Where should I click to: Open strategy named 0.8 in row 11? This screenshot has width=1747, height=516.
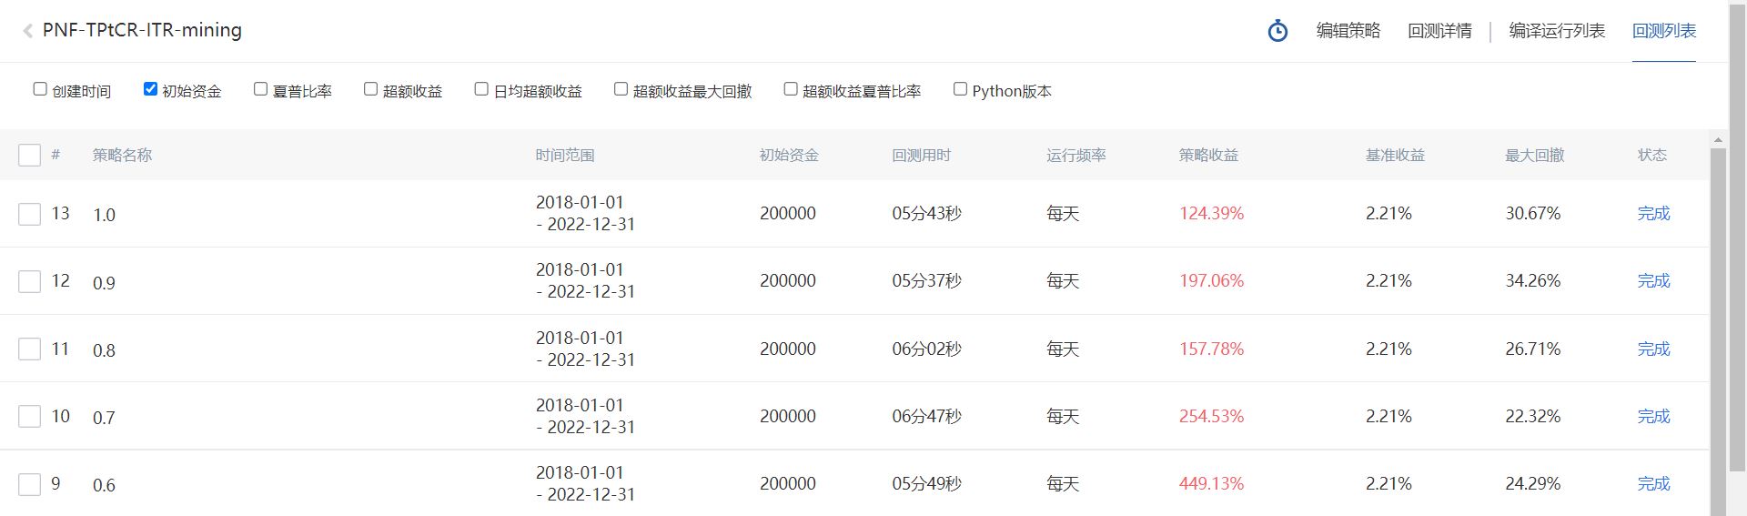point(104,350)
